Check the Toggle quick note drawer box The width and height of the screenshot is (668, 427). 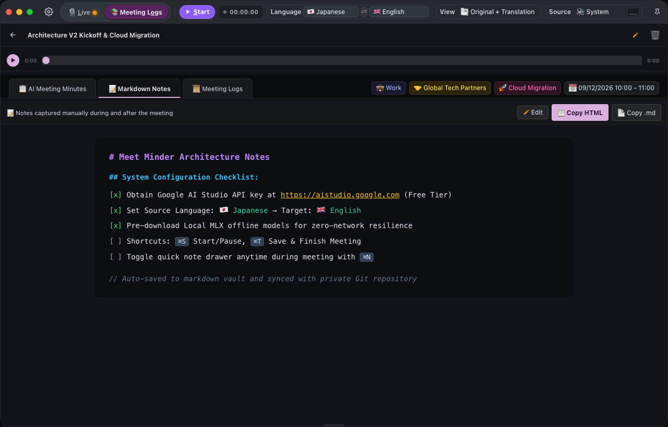point(115,257)
